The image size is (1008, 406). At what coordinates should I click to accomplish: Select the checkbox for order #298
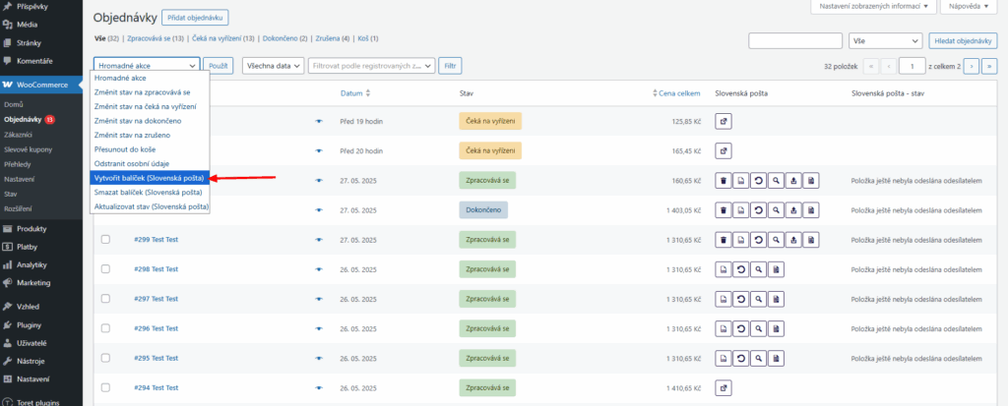pyautogui.click(x=106, y=269)
